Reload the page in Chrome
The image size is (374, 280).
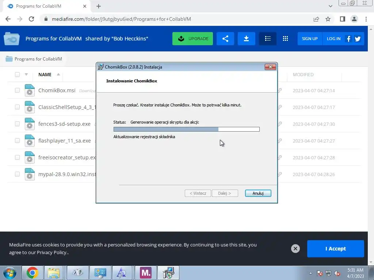pos(31,19)
